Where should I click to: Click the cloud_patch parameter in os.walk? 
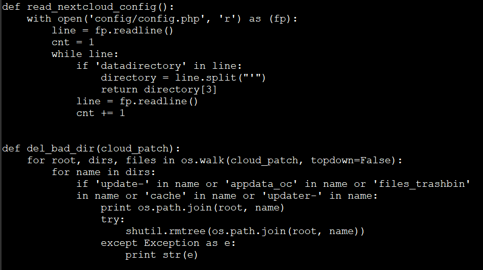(x=264, y=161)
